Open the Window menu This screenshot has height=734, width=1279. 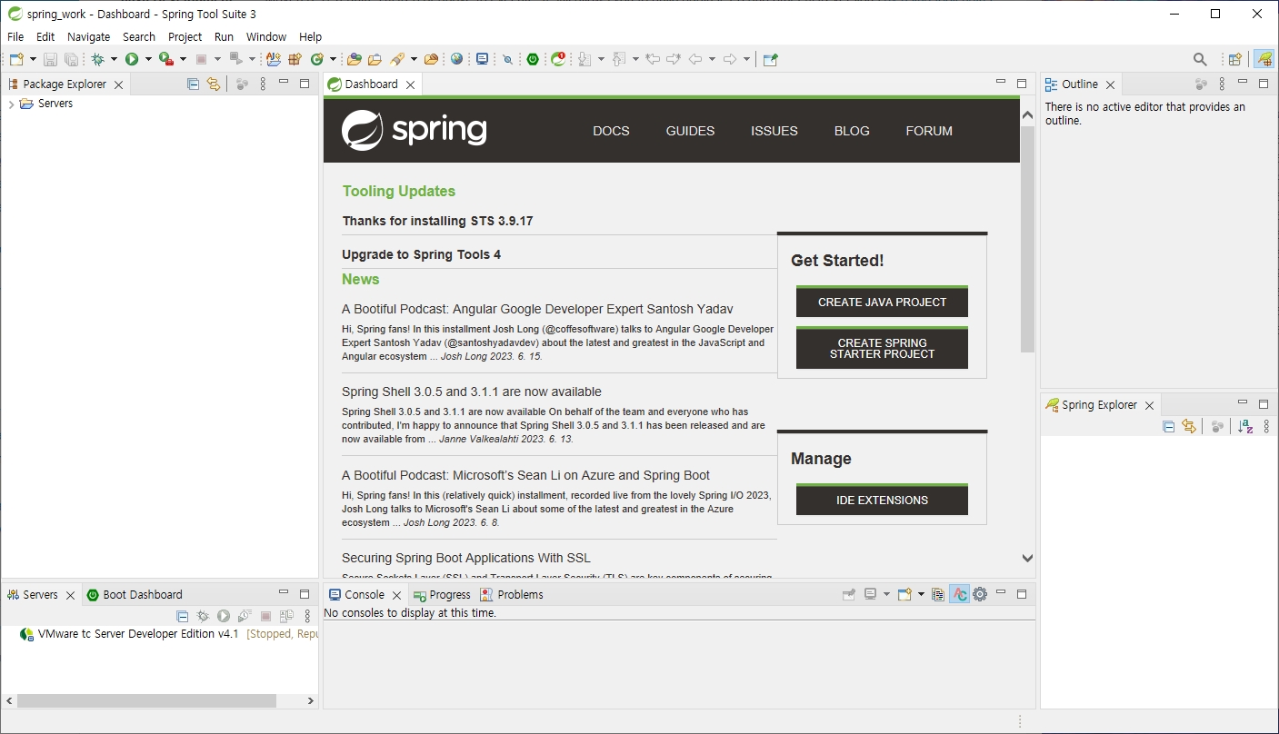point(266,37)
